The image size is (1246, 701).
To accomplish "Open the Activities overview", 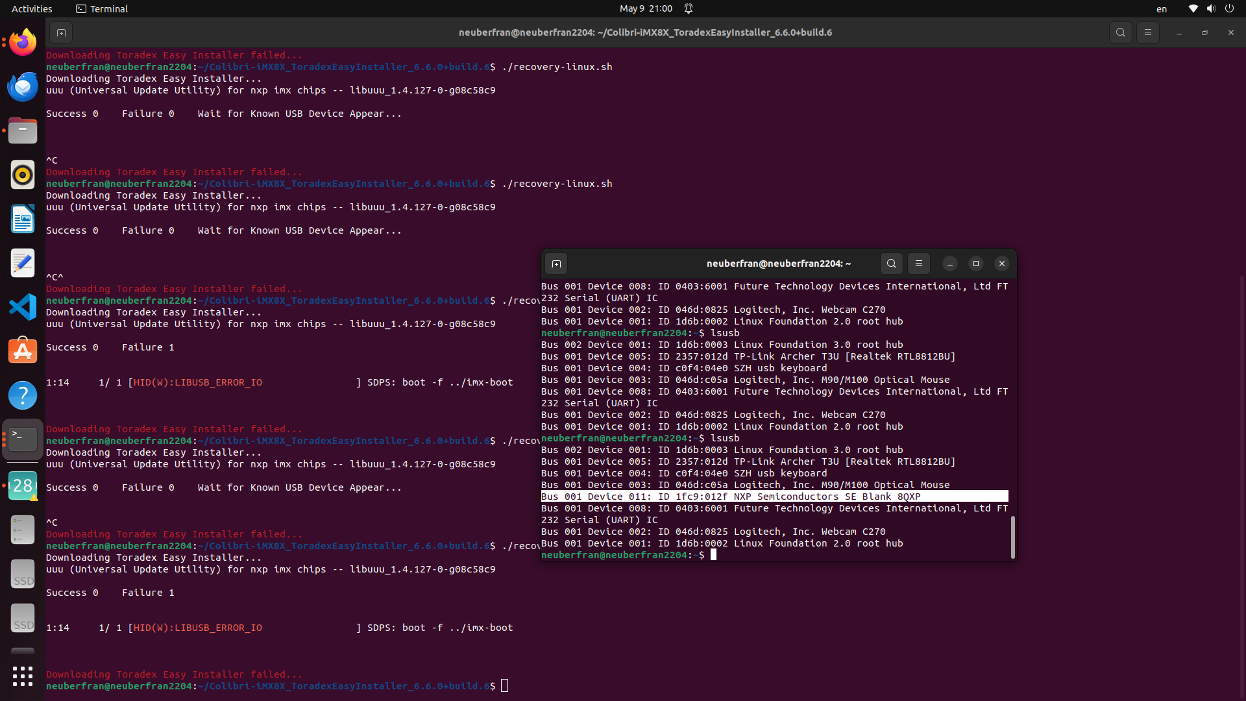I will [x=32, y=8].
